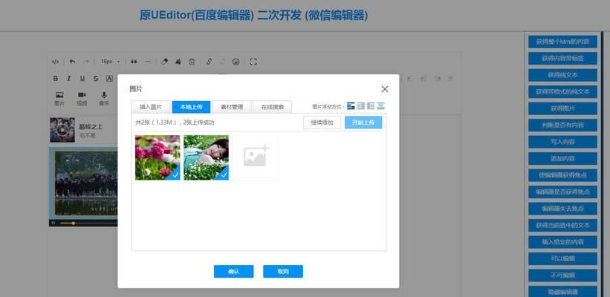The image size is (610, 297).
Task: Uncheck the checkmark on flowers image
Action: 175,175
